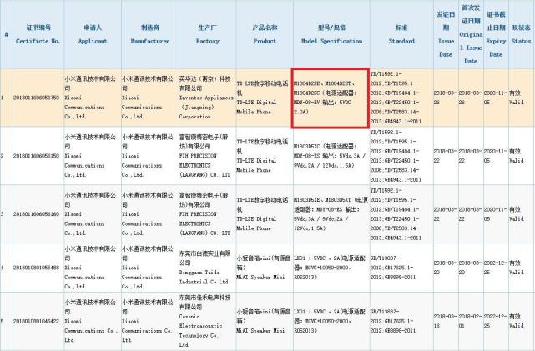Click the issue date 2018-03-26 in row 1
Viewport: 535px width, 351px height.
click(x=446, y=98)
